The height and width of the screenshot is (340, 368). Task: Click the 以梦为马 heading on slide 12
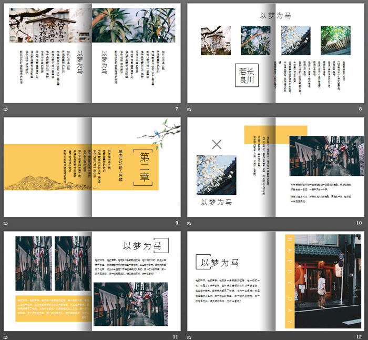(x=218, y=262)
